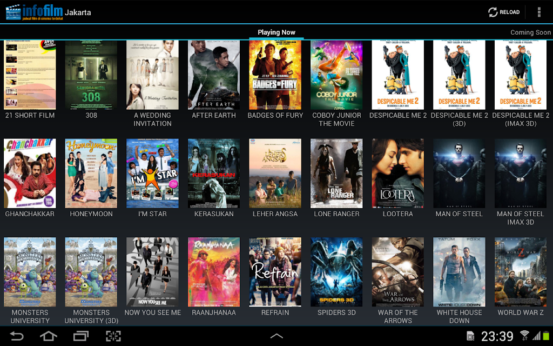553x346 pixels.
Task: Select the Badges of Fury poster
Action: click(x=275, y=75)
